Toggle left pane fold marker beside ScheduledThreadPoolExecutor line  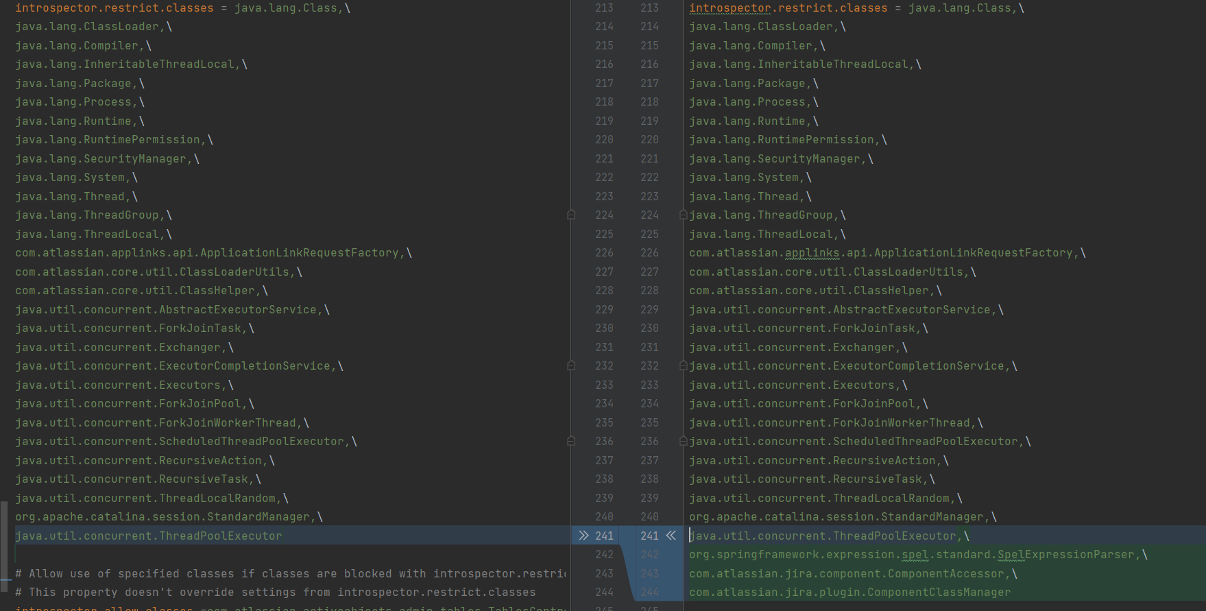570,442
